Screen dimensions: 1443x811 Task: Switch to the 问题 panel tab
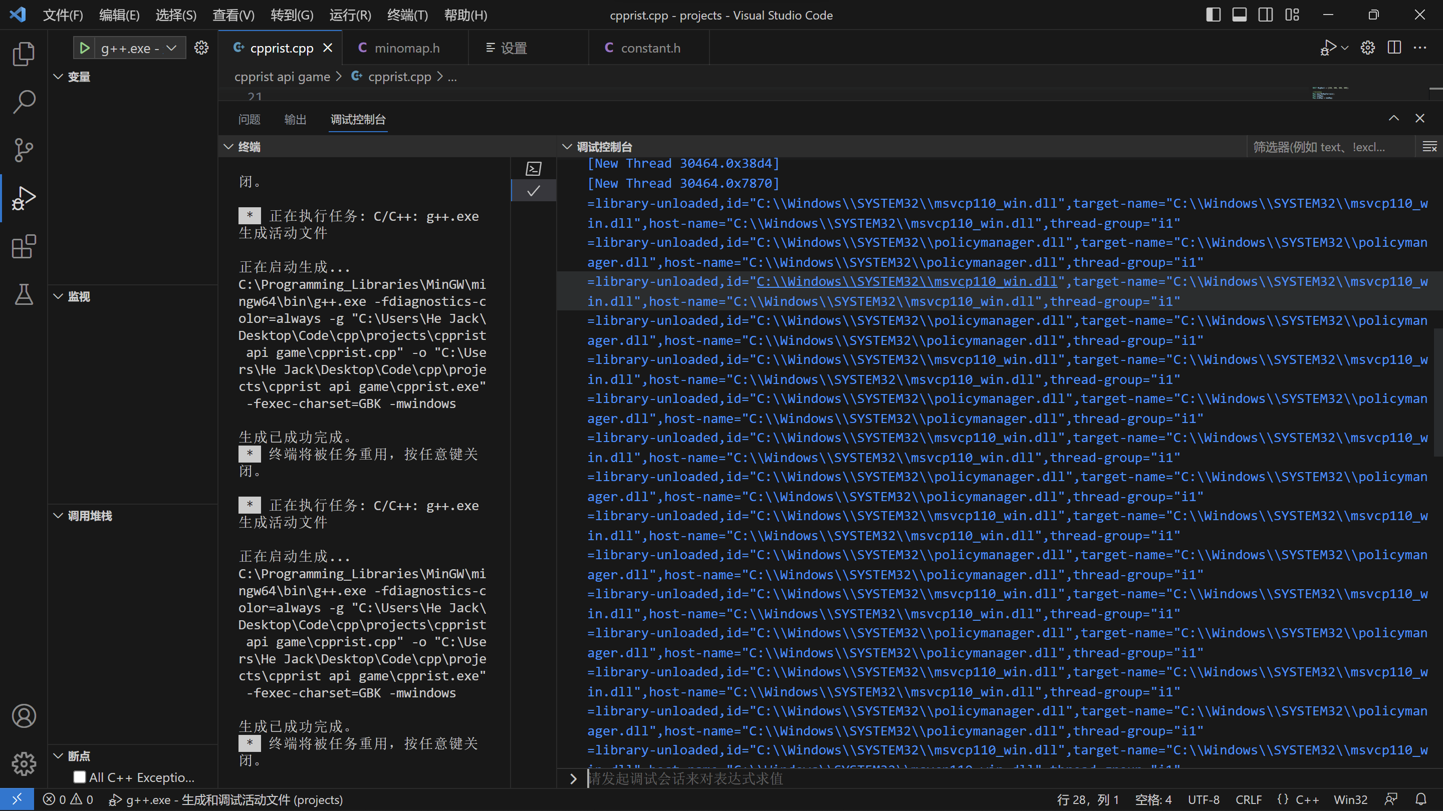tap(250, 119)
